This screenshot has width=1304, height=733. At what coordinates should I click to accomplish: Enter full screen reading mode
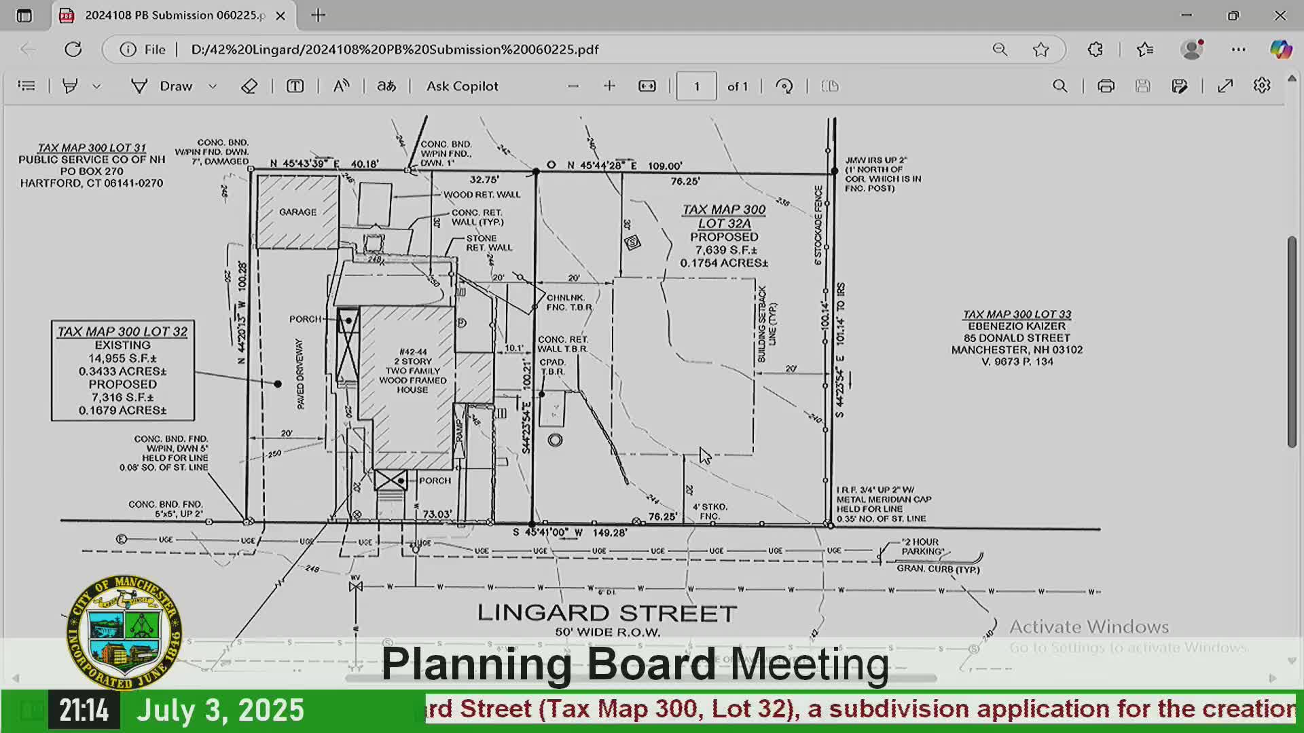click(x=1225, y=86)
